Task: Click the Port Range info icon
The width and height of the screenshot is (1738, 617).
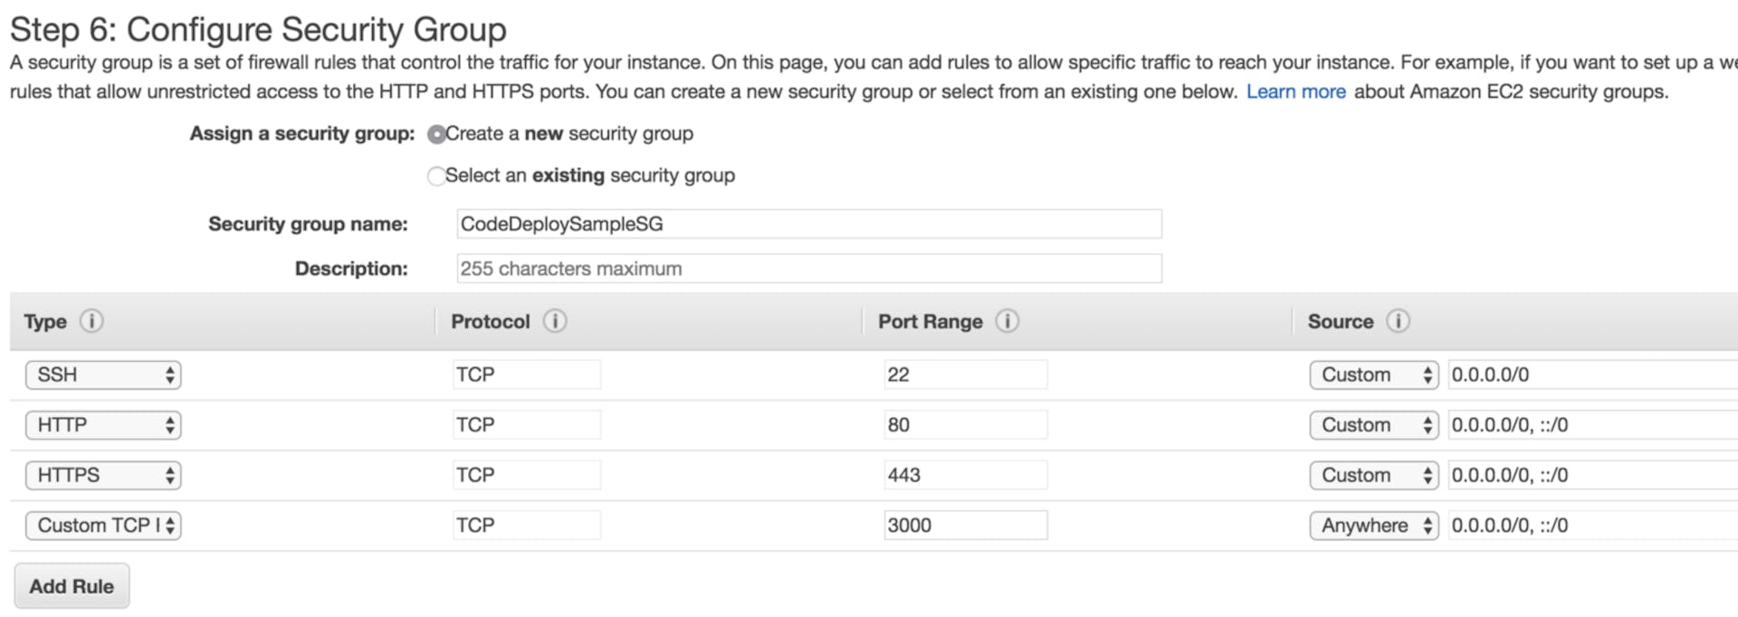Action: pyautogui.click(x=1007, y=321)
